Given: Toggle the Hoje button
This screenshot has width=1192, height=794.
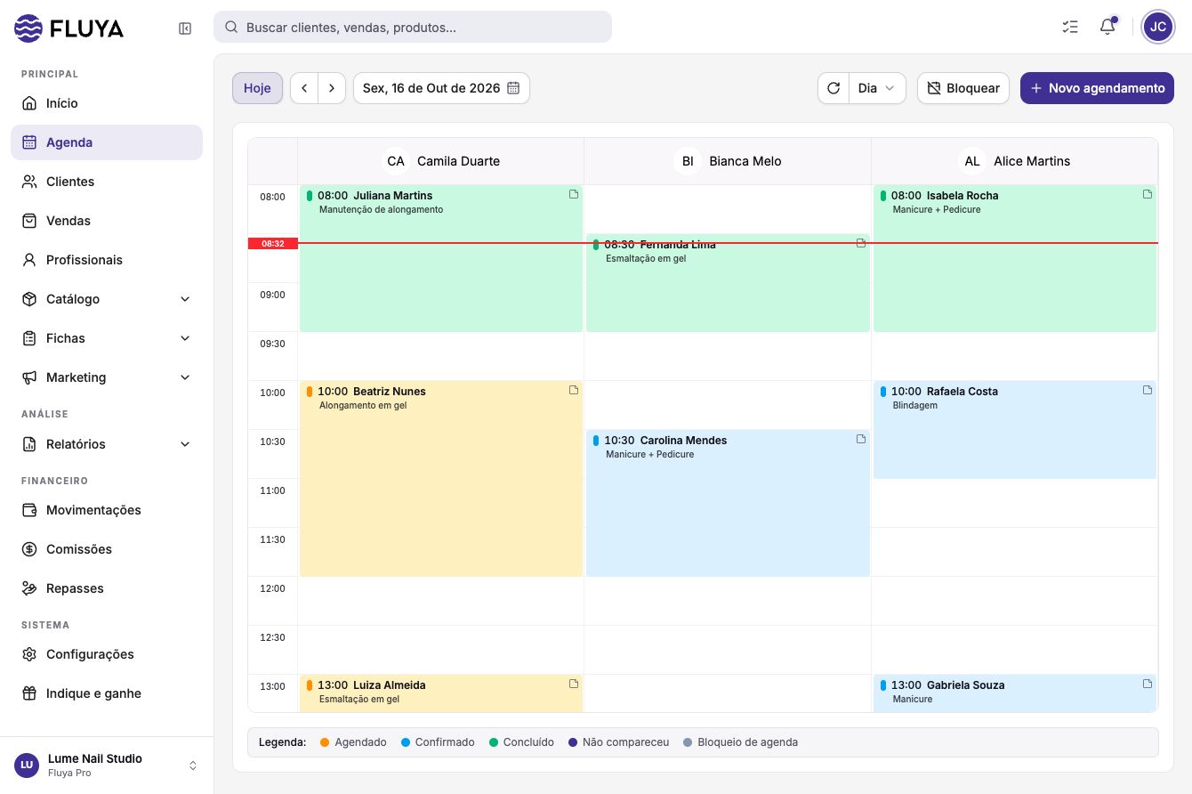Looking at the screenshot, I should [x=257, y=88].
